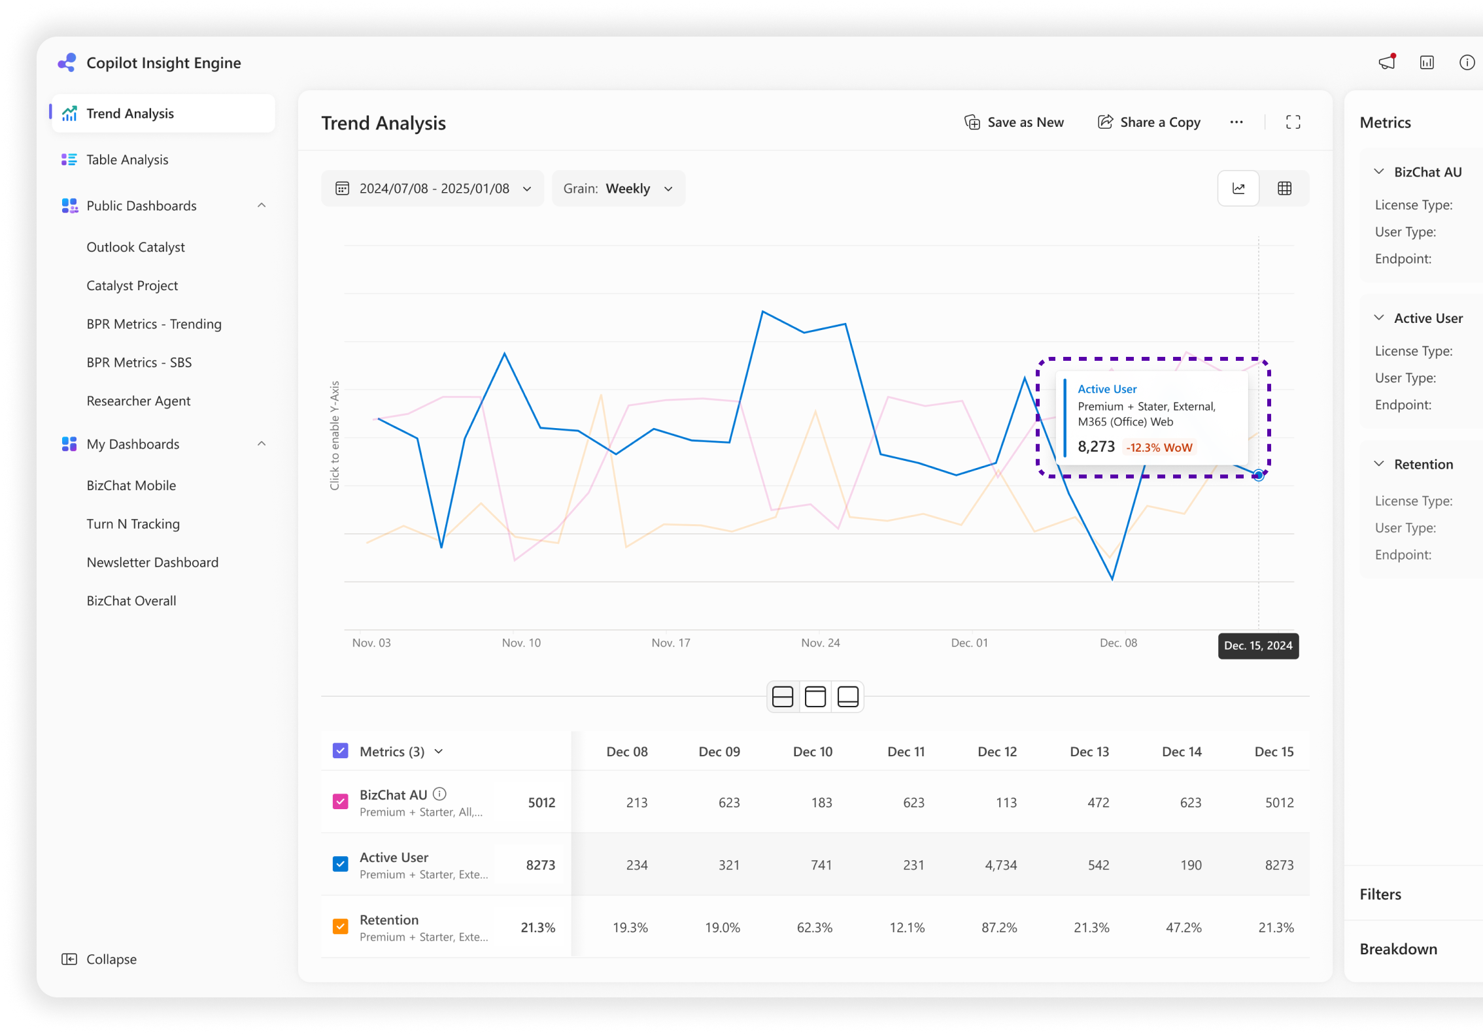This screenshot has width=1483, height=1034.
Task: Click the BizChat AU info icon
Action: [440, 794]
